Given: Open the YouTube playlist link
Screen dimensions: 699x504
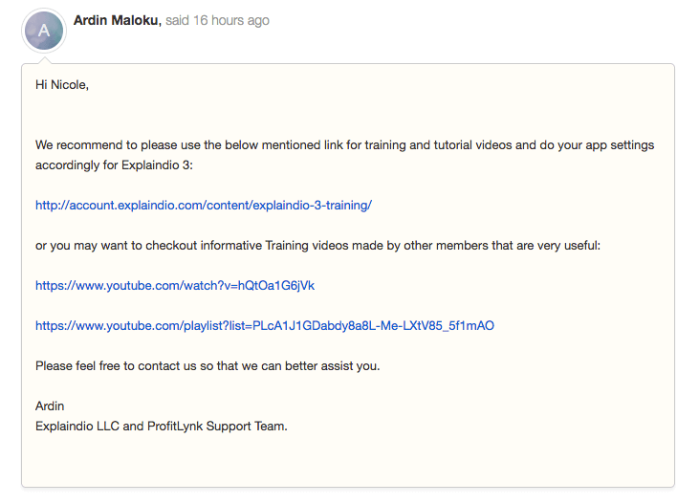Looking at the screenshot, I should tap(265, 325).
